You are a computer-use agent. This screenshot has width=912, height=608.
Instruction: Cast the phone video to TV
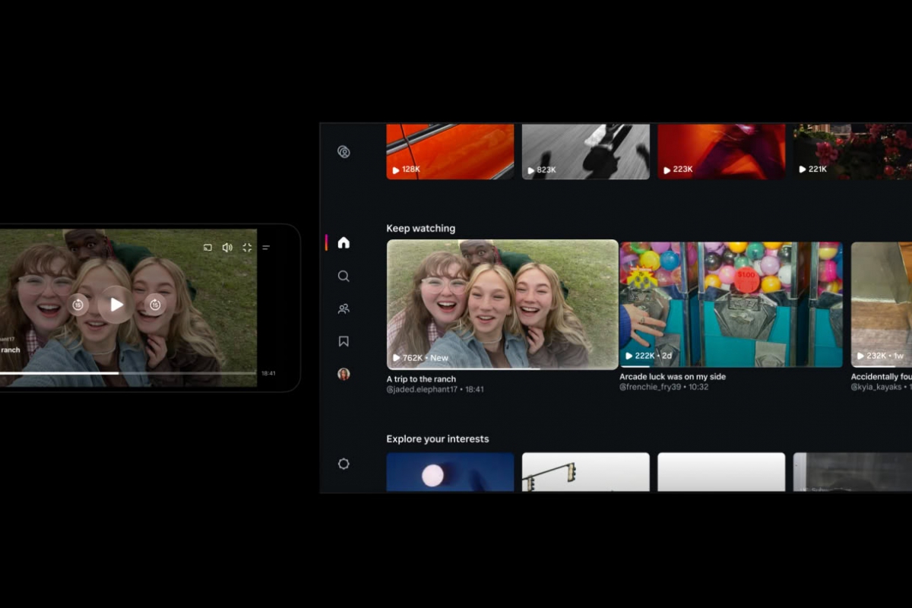click(x=207, y=248)
